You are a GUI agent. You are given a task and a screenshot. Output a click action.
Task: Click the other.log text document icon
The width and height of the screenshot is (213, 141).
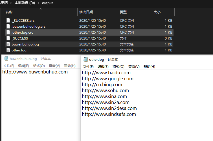click(x=8, y=50)
